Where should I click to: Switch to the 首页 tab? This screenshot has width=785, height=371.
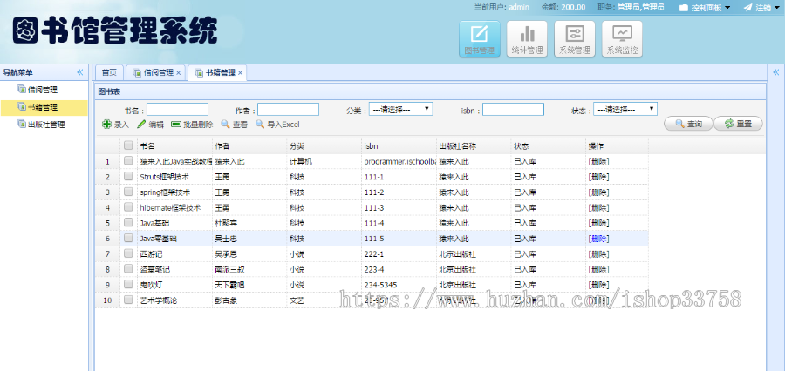(x=109, y=73)
